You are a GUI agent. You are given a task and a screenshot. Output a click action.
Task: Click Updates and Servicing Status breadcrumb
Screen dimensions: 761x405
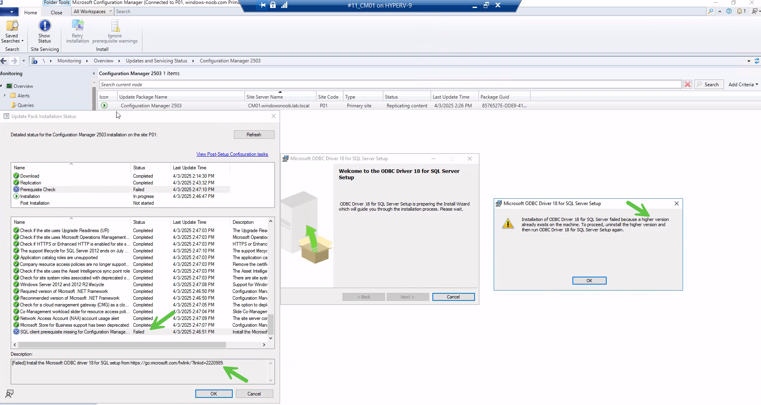coord(156,61)
